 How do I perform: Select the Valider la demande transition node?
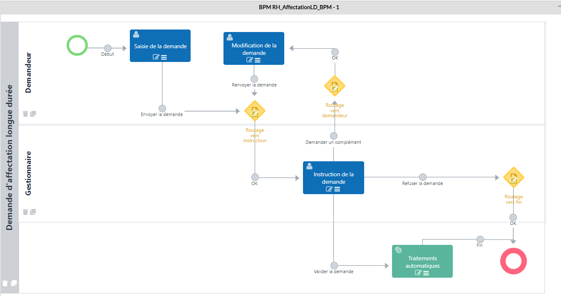[334, 265]
